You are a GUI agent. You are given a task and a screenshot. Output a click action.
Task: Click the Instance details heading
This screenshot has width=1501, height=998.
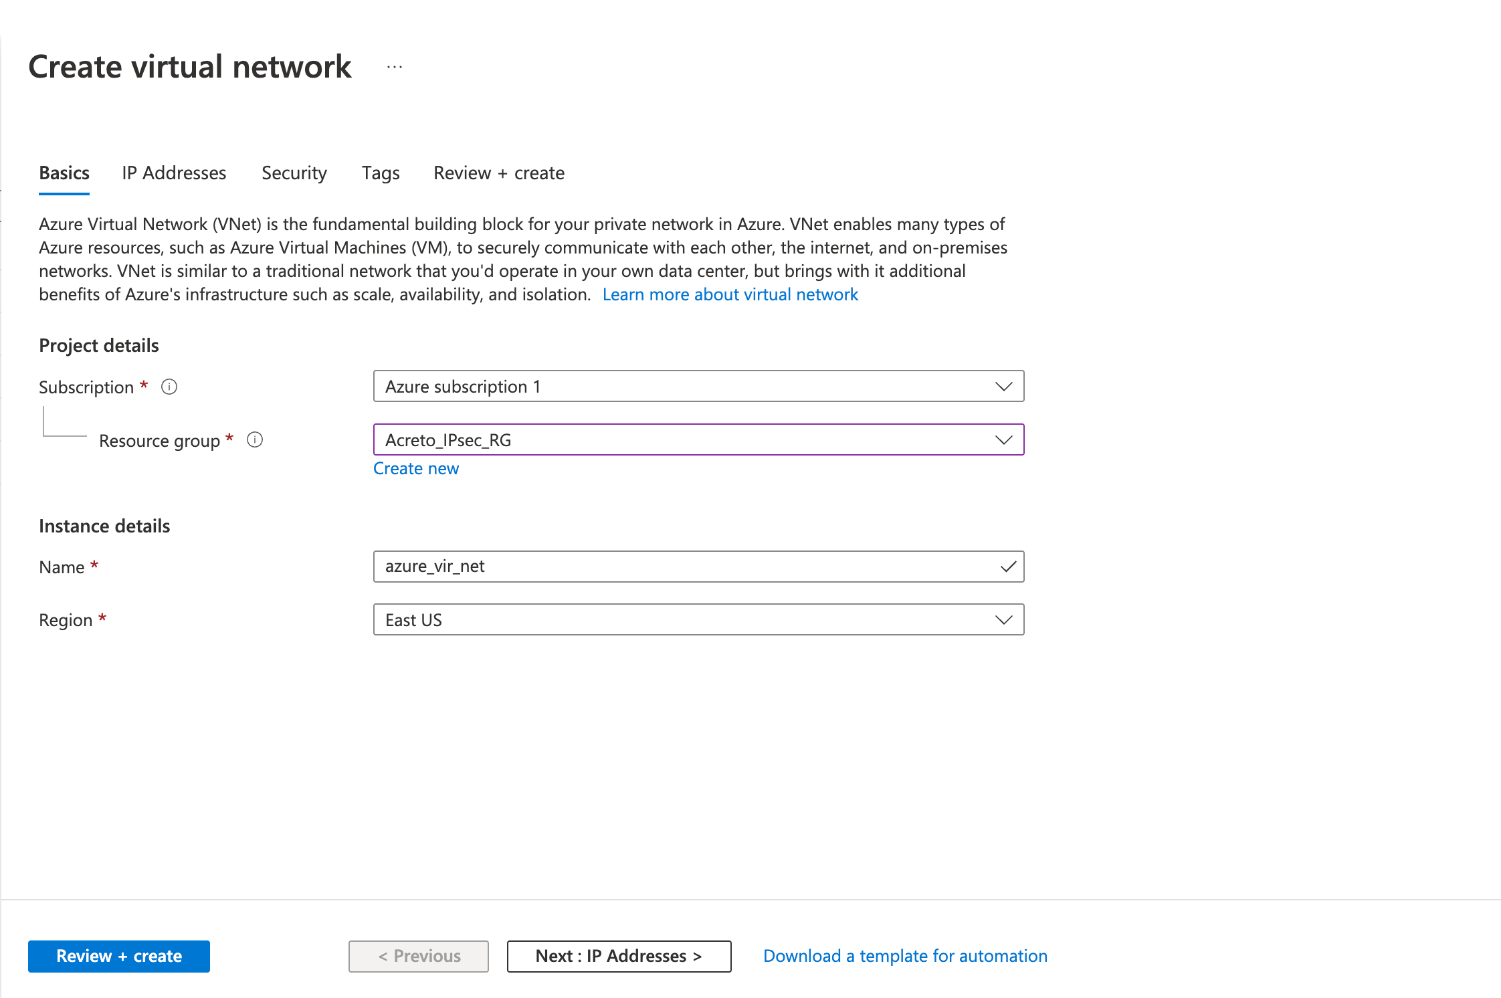coord(104,526)
